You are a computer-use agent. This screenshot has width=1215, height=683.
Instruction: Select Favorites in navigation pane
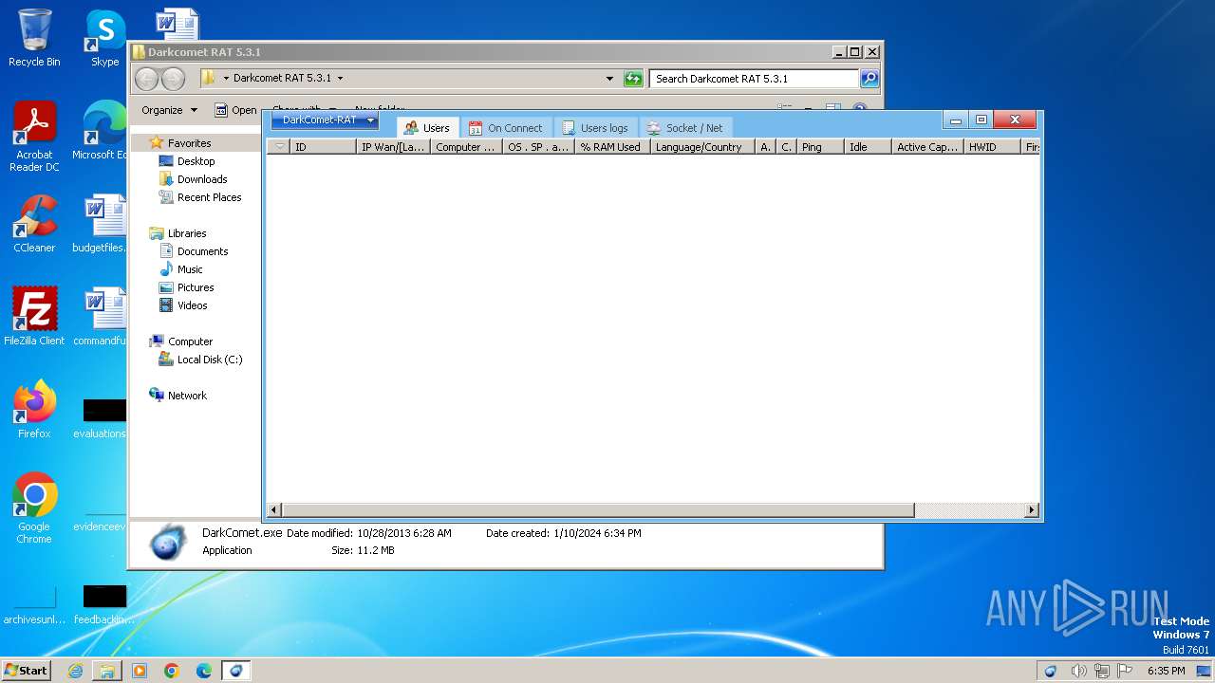click(x=189, y=143)
